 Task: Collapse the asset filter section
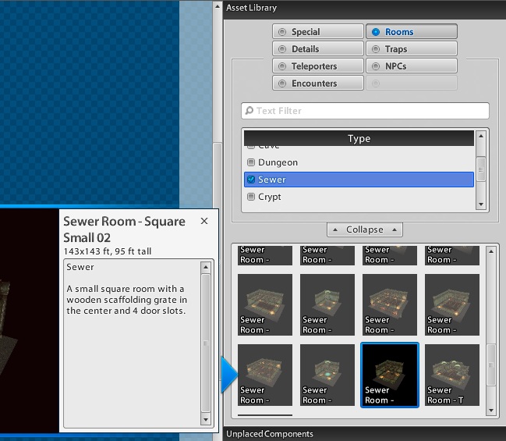click(365, 229)
